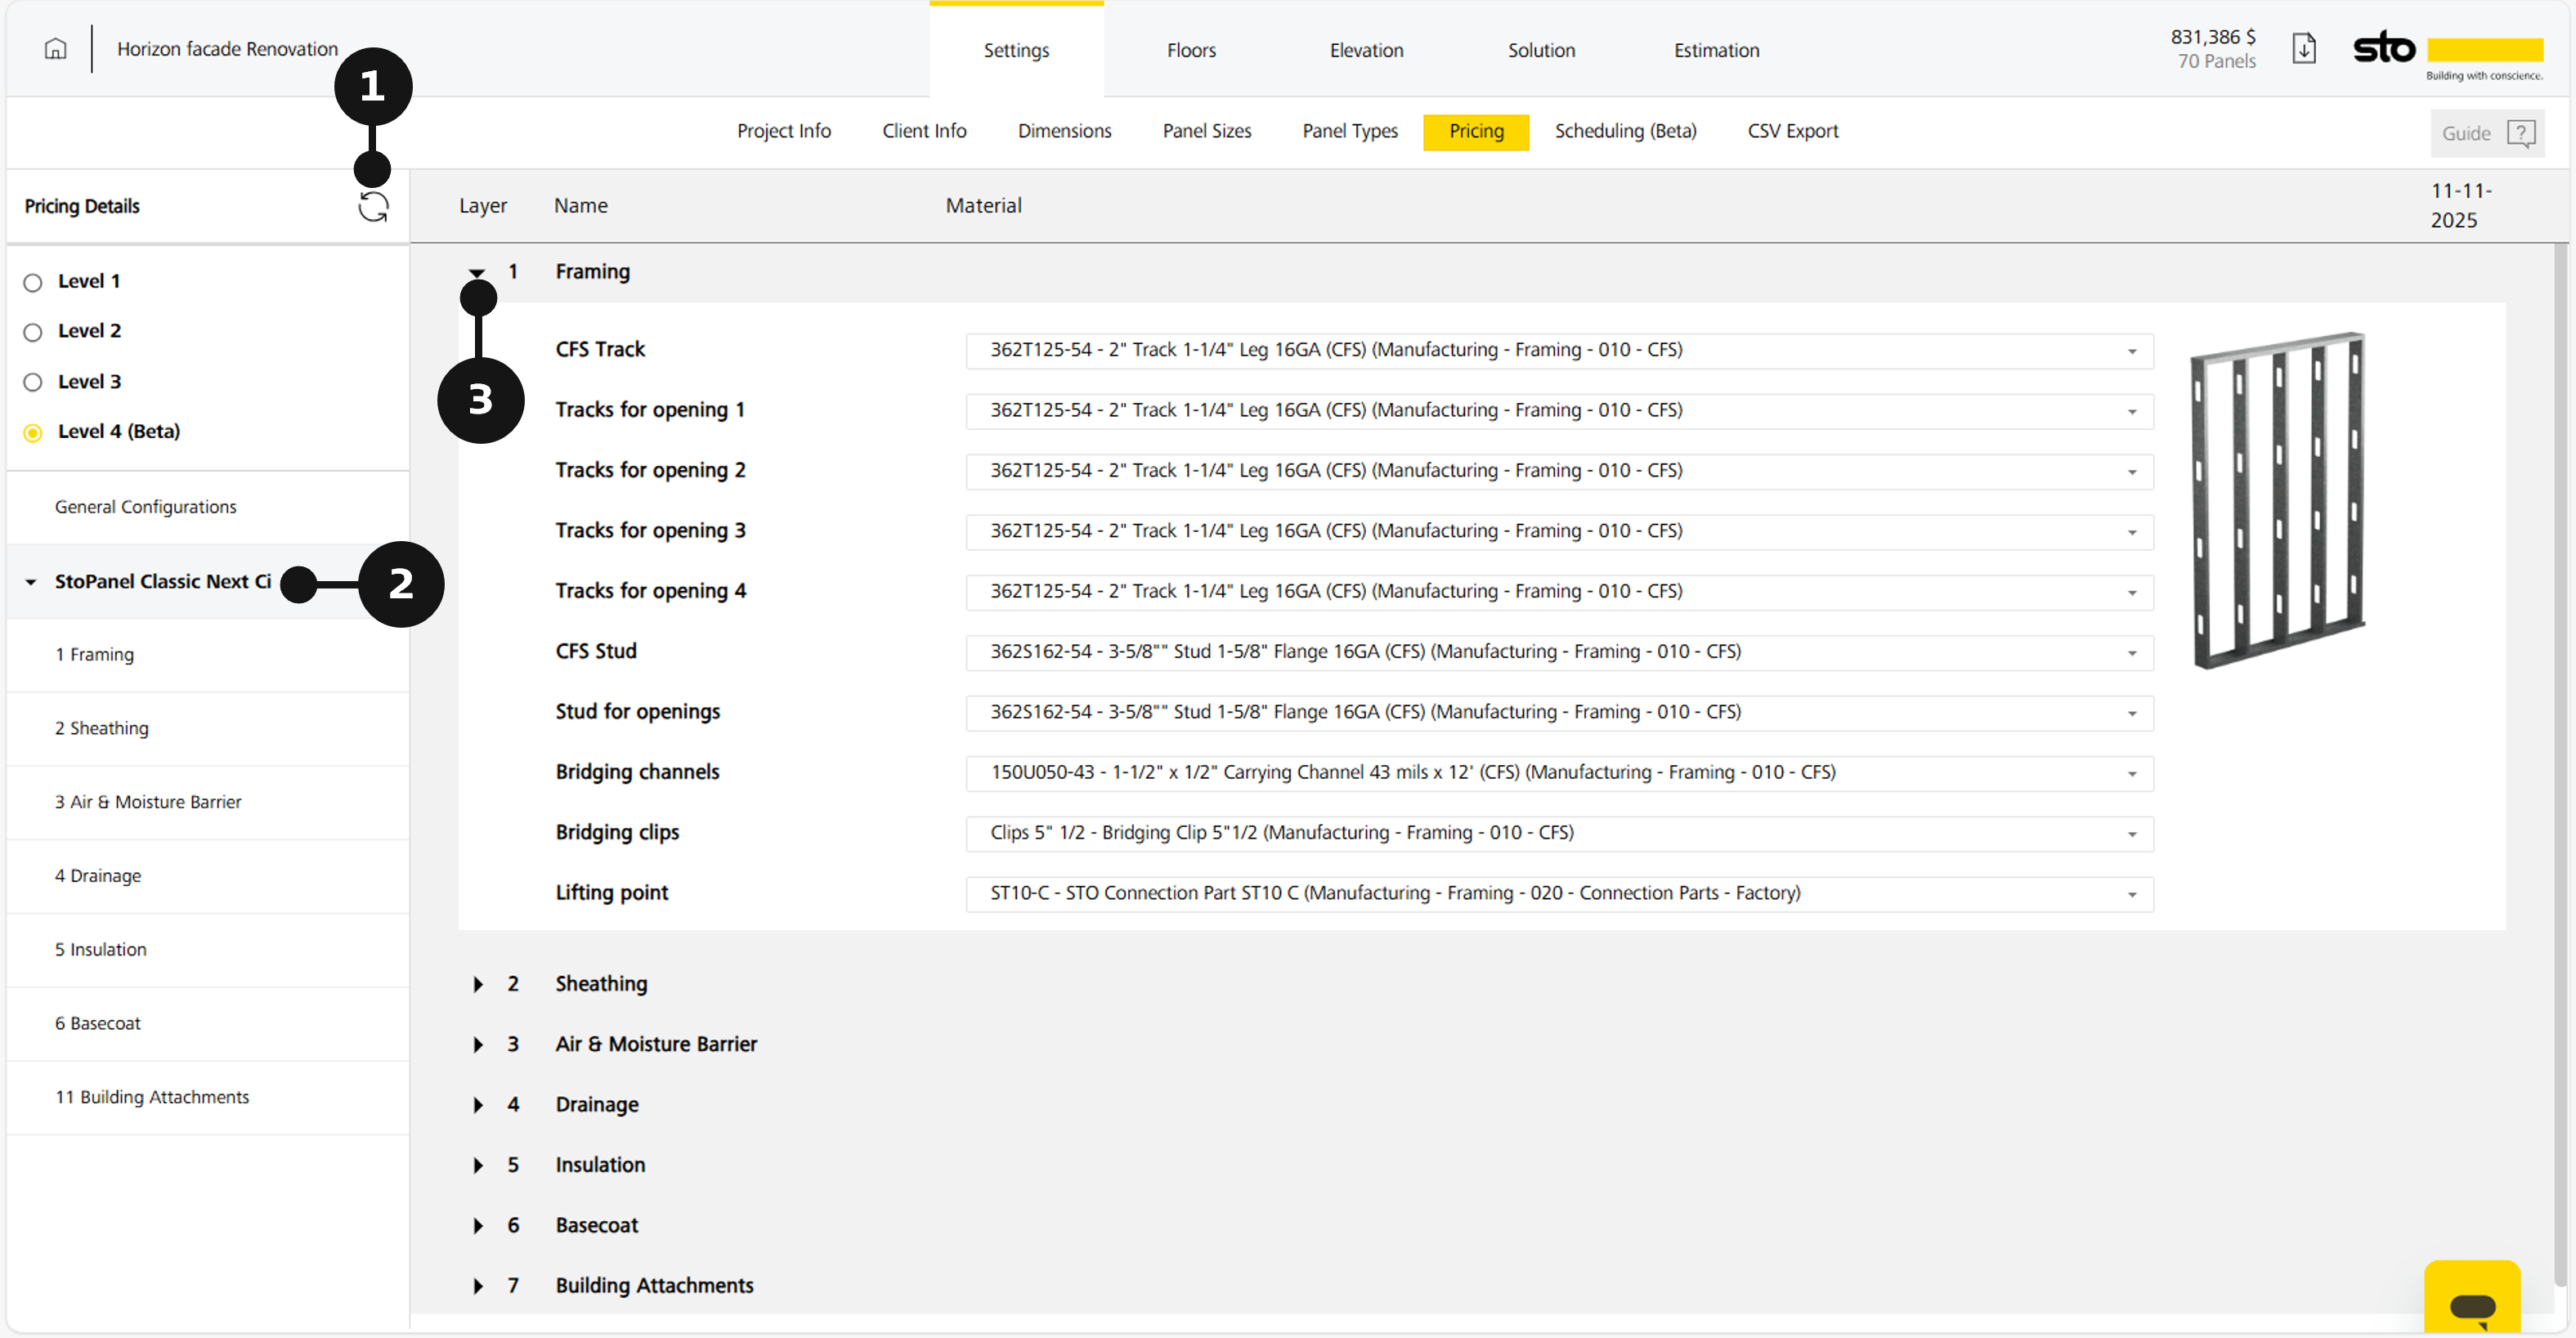Expand the Basecoat layer row

coord(478,1226)
